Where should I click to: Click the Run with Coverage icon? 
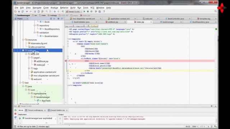pyautogui.click(x=92, y=11)
